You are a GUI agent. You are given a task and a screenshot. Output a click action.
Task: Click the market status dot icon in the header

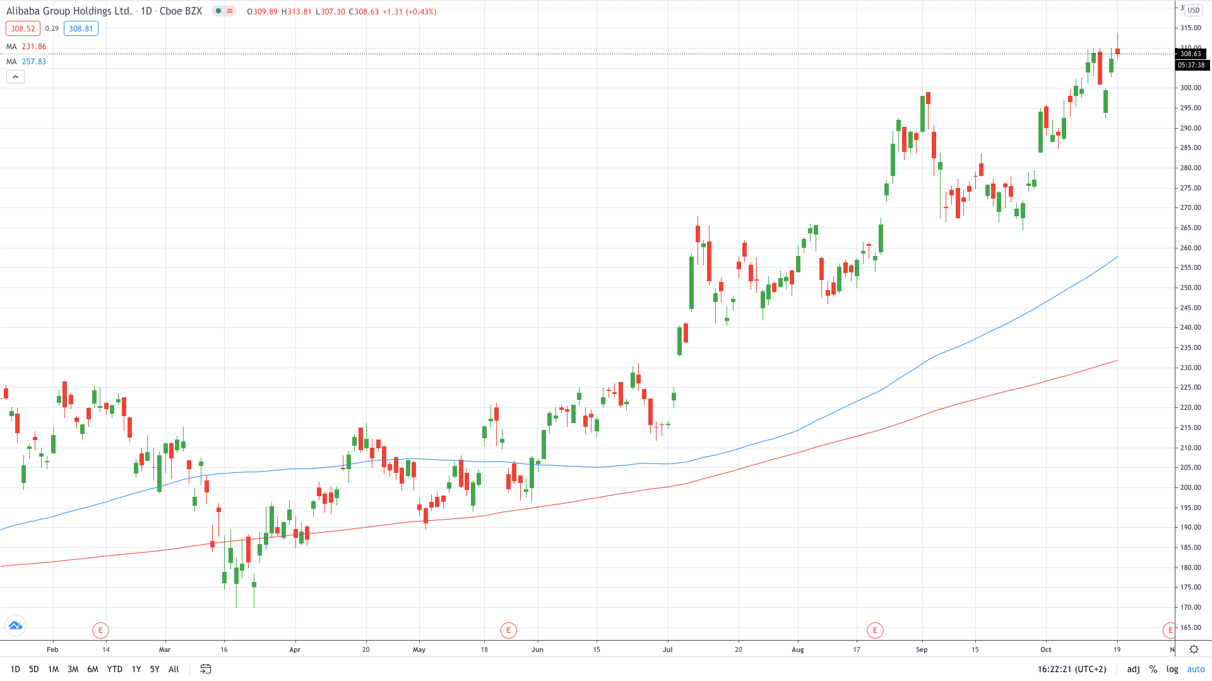coord(218,11)
